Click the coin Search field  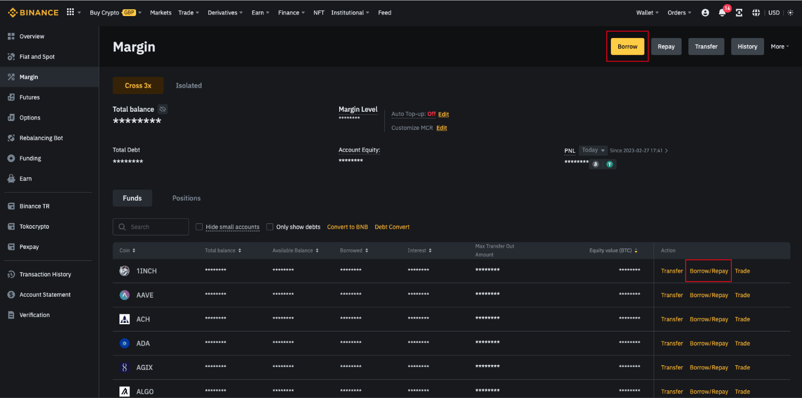(151, 227)
